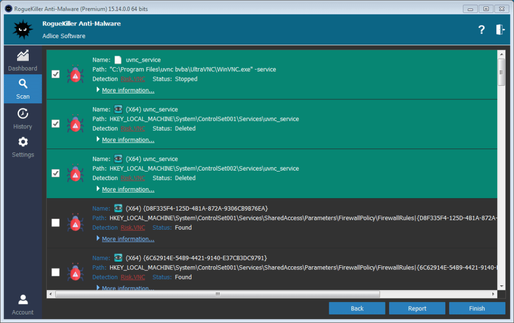Expand More information for WinVNC.exe entry
Image resolution: width=514 pixels, height=323 pixels.
(x=127, y=90)
